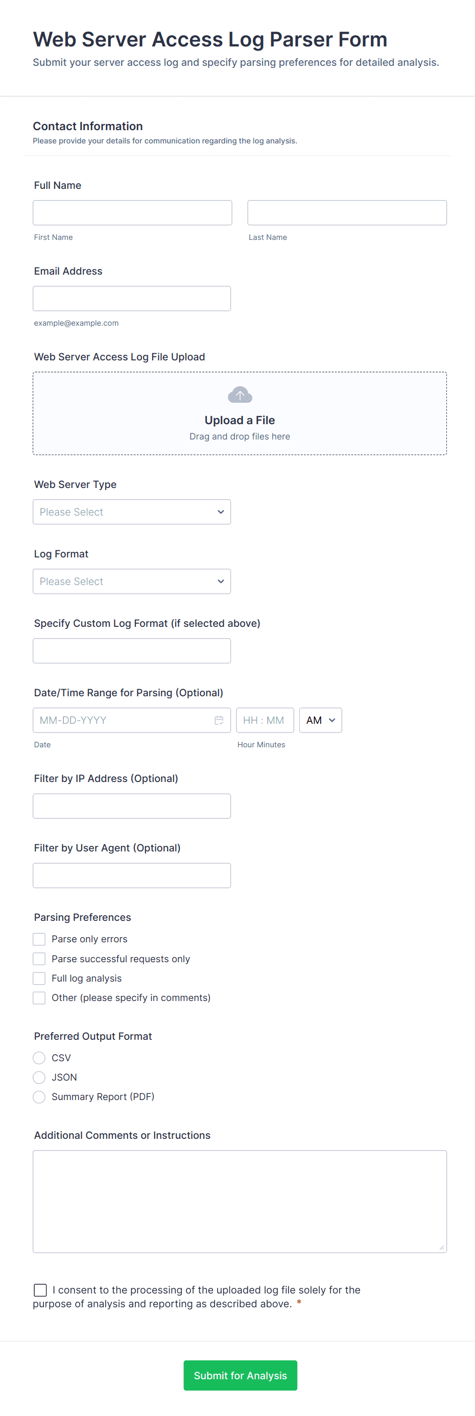The height and width of the screenshot is (1416, 475).
Task: Click the Email Address field
Action: (x=131, y=299)
